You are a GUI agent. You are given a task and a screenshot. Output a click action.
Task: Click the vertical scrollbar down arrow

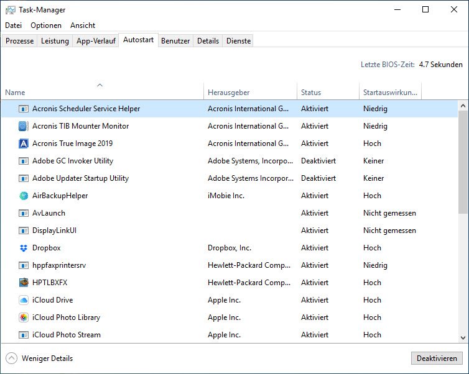pos(463,337)
